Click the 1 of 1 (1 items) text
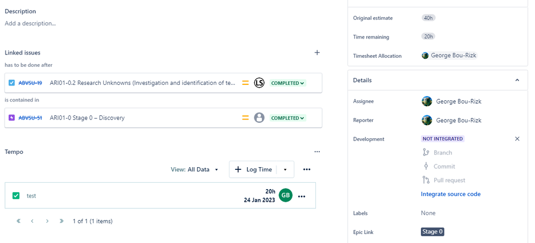Screen dimensions: 535x243 point(93,221)
